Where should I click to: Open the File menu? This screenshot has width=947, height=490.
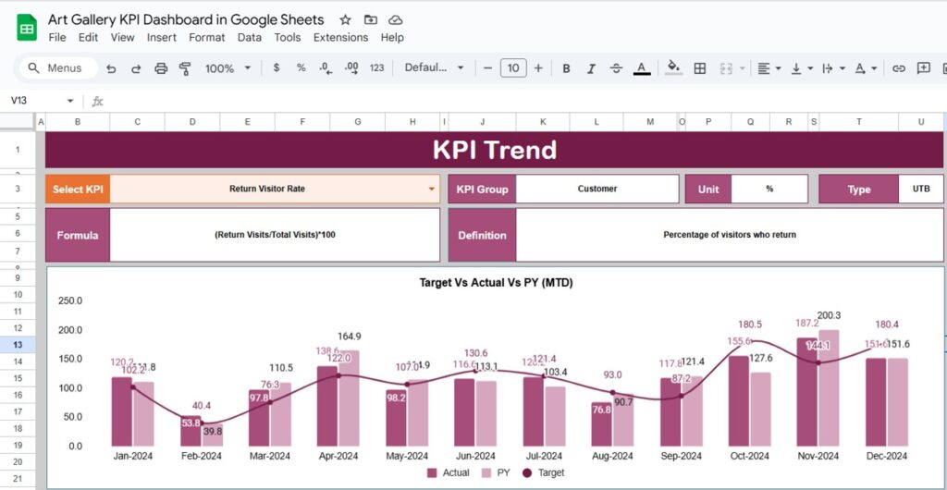pyautogui.click(x=56, y=37)
